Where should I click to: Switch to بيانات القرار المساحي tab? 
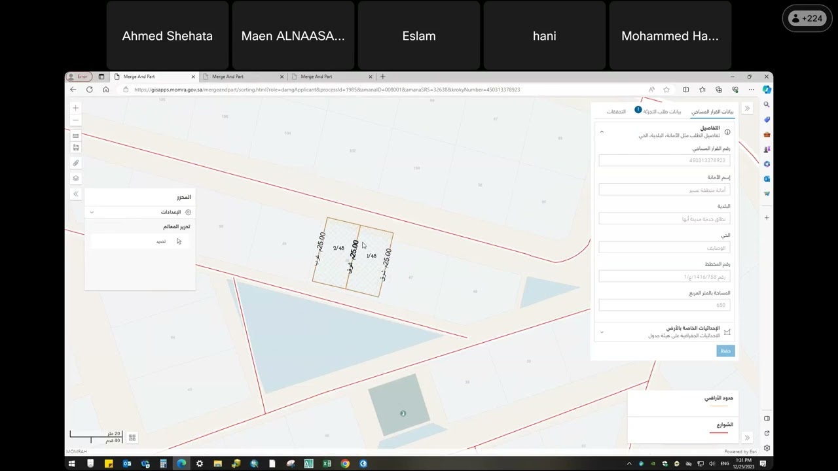[x=712, y=112]
